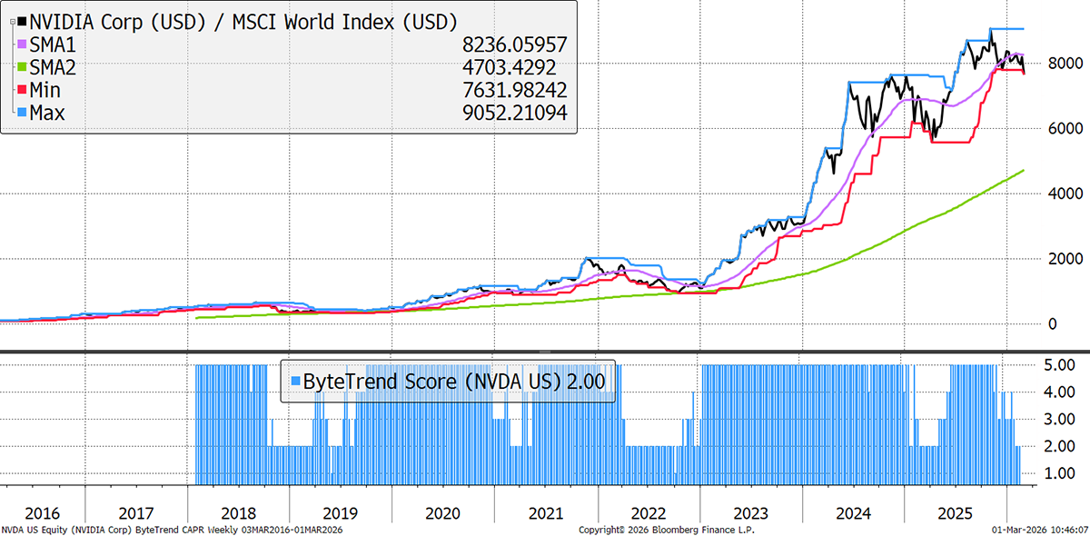Image resolution: width=1090 pixels, height=536 pixels.
Task: Click the 2025 year label on time axis
Action: tap(956, 513)
